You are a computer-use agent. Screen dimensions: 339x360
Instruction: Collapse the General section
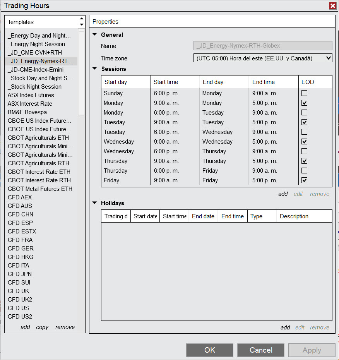[x=94, y=34]
